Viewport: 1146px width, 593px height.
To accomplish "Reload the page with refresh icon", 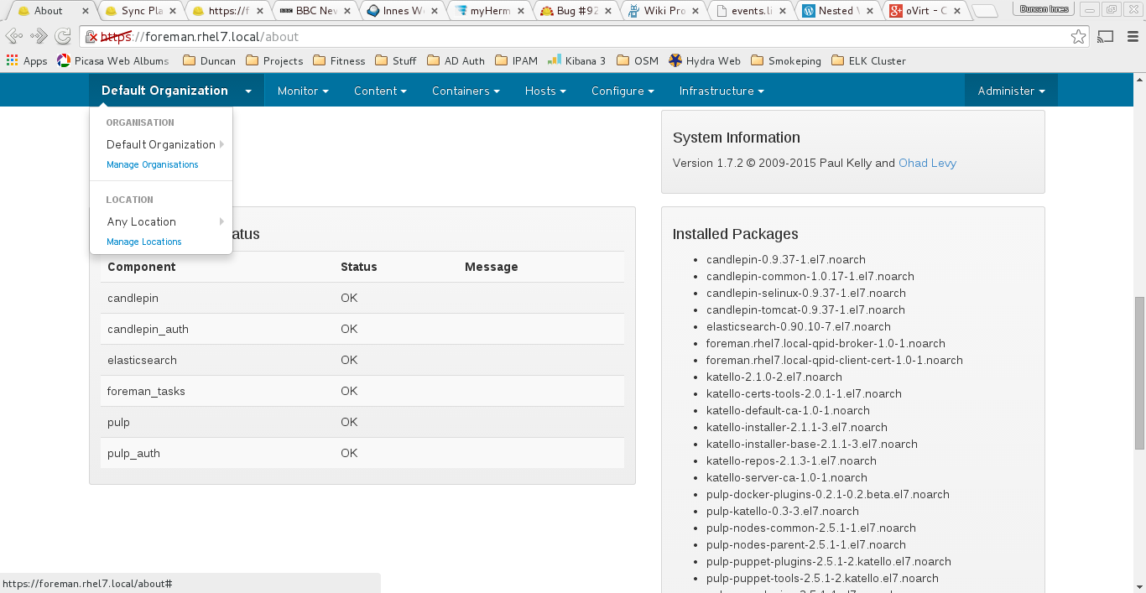I will point(63,36).
